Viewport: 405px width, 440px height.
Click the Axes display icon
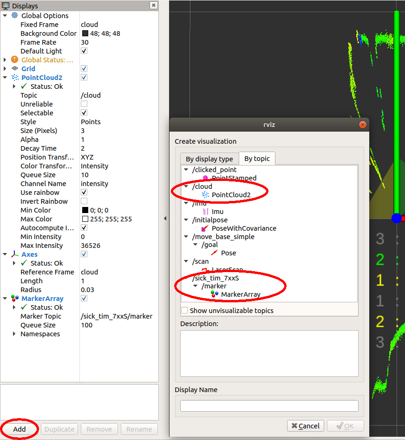click(14, 254)
